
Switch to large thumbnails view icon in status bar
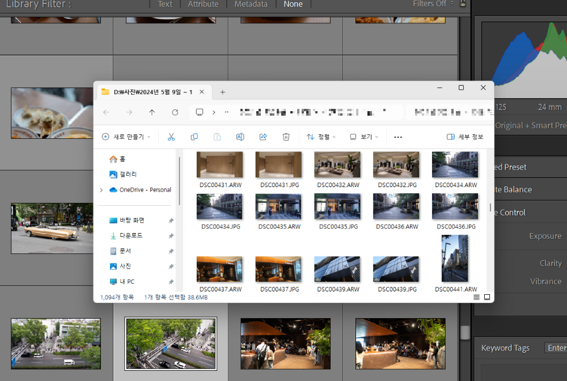[x=487, y=297]
